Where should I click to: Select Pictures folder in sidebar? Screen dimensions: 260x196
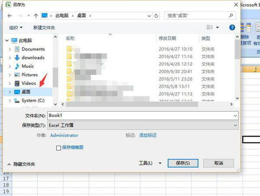30,75
